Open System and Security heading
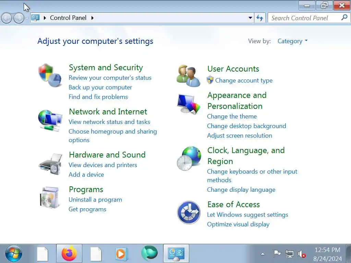 [x=106, y=67]
